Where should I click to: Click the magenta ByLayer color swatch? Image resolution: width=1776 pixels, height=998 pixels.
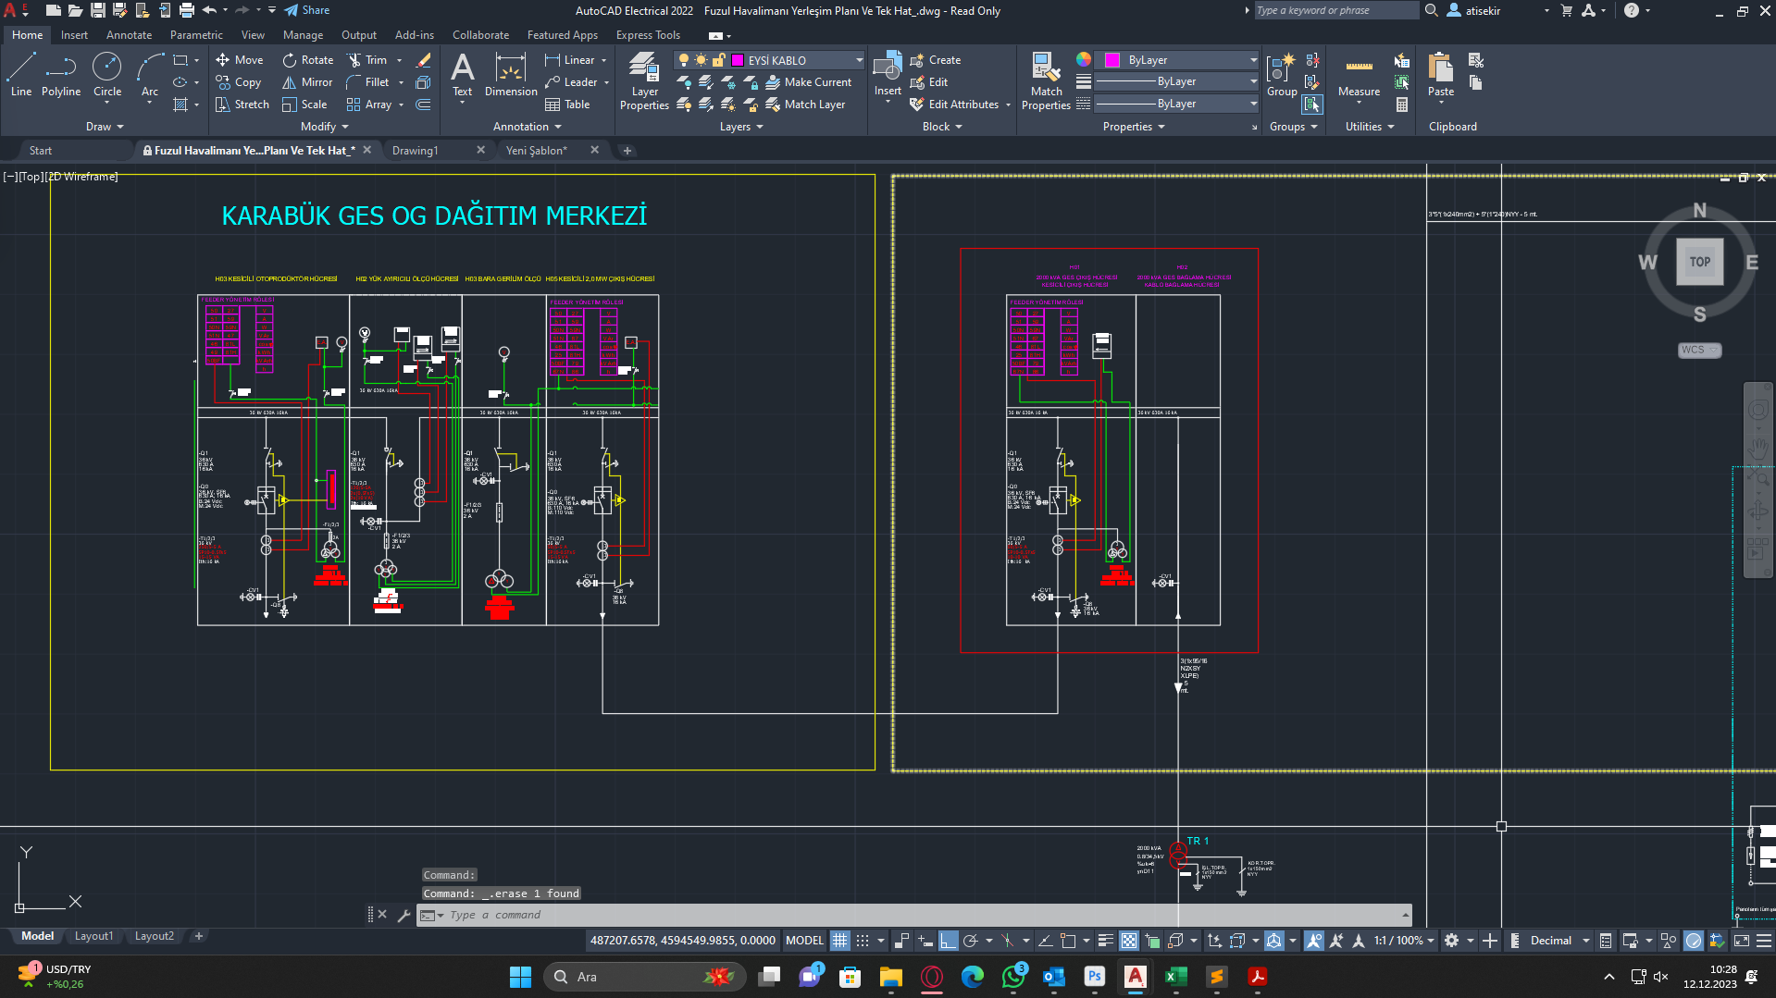1112,60
